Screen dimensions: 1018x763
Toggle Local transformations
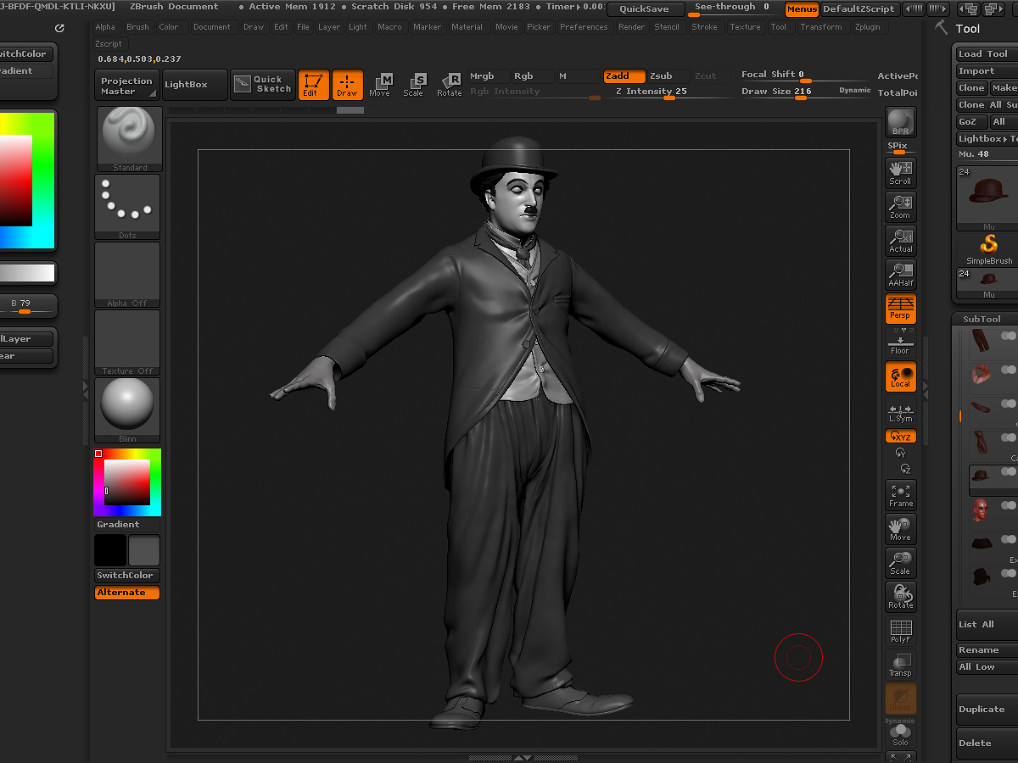(x=900, y=376)
